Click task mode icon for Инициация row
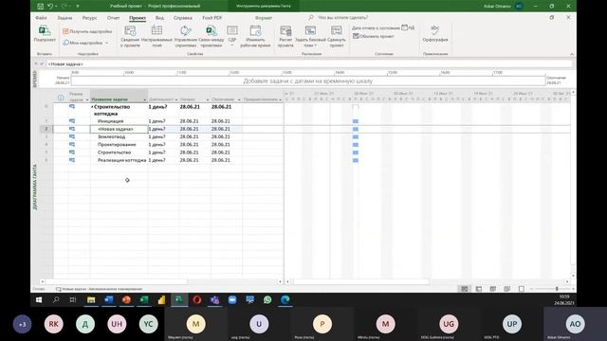Screen dimensions: 607x341 72,121
